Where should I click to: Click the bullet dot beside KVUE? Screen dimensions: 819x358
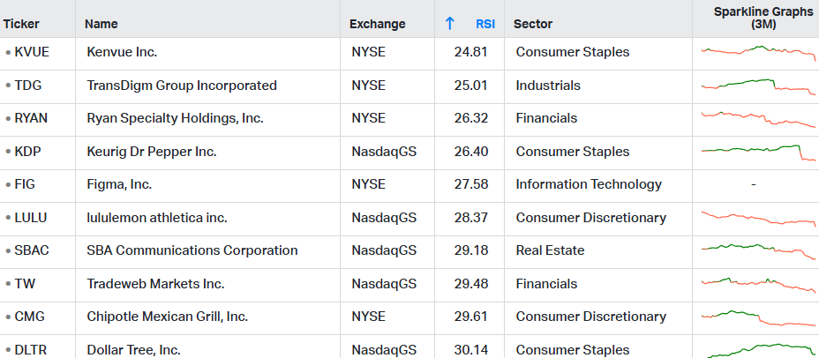tap(8, 52)
